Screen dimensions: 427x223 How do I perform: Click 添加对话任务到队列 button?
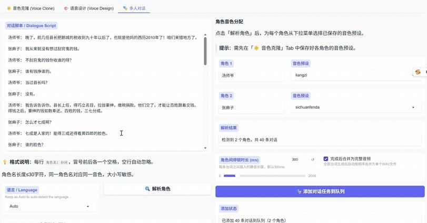320,191
